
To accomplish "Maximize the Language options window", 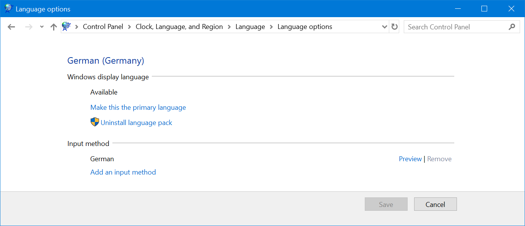I will (x=484, y=9).
